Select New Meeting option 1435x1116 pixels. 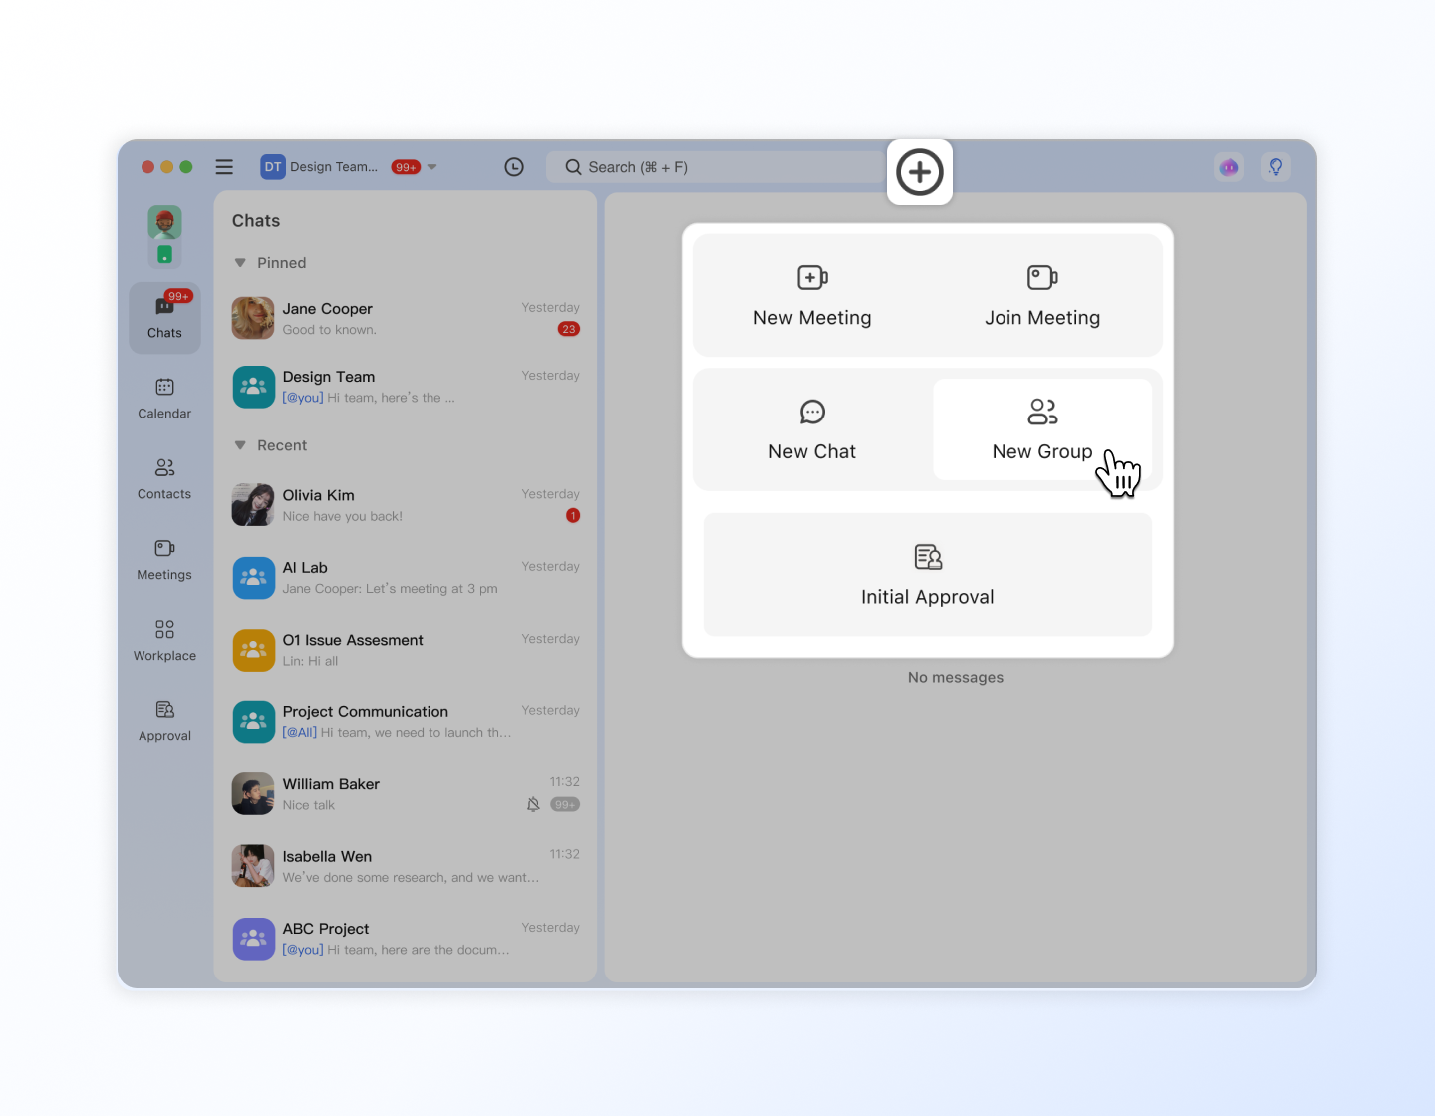pos(812,296)
